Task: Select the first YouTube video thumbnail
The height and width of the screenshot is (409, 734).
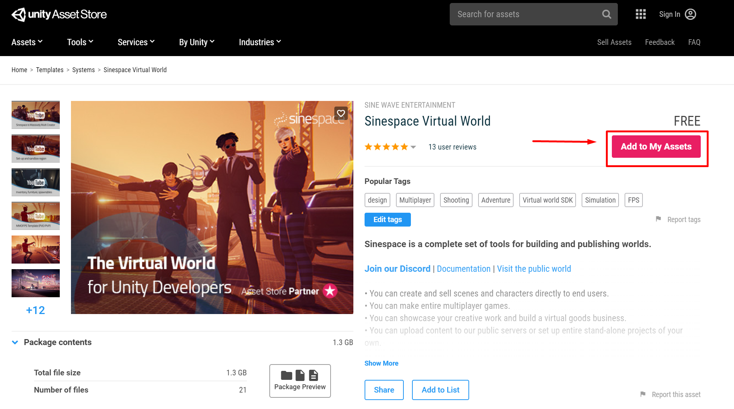Action: pyautogui.click(x=35, y=115)
